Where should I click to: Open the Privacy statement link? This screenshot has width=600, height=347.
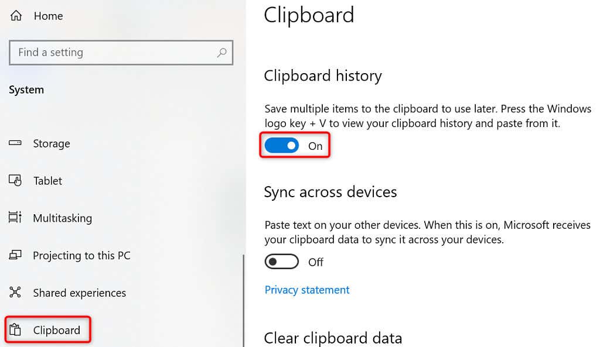(307, 290)
